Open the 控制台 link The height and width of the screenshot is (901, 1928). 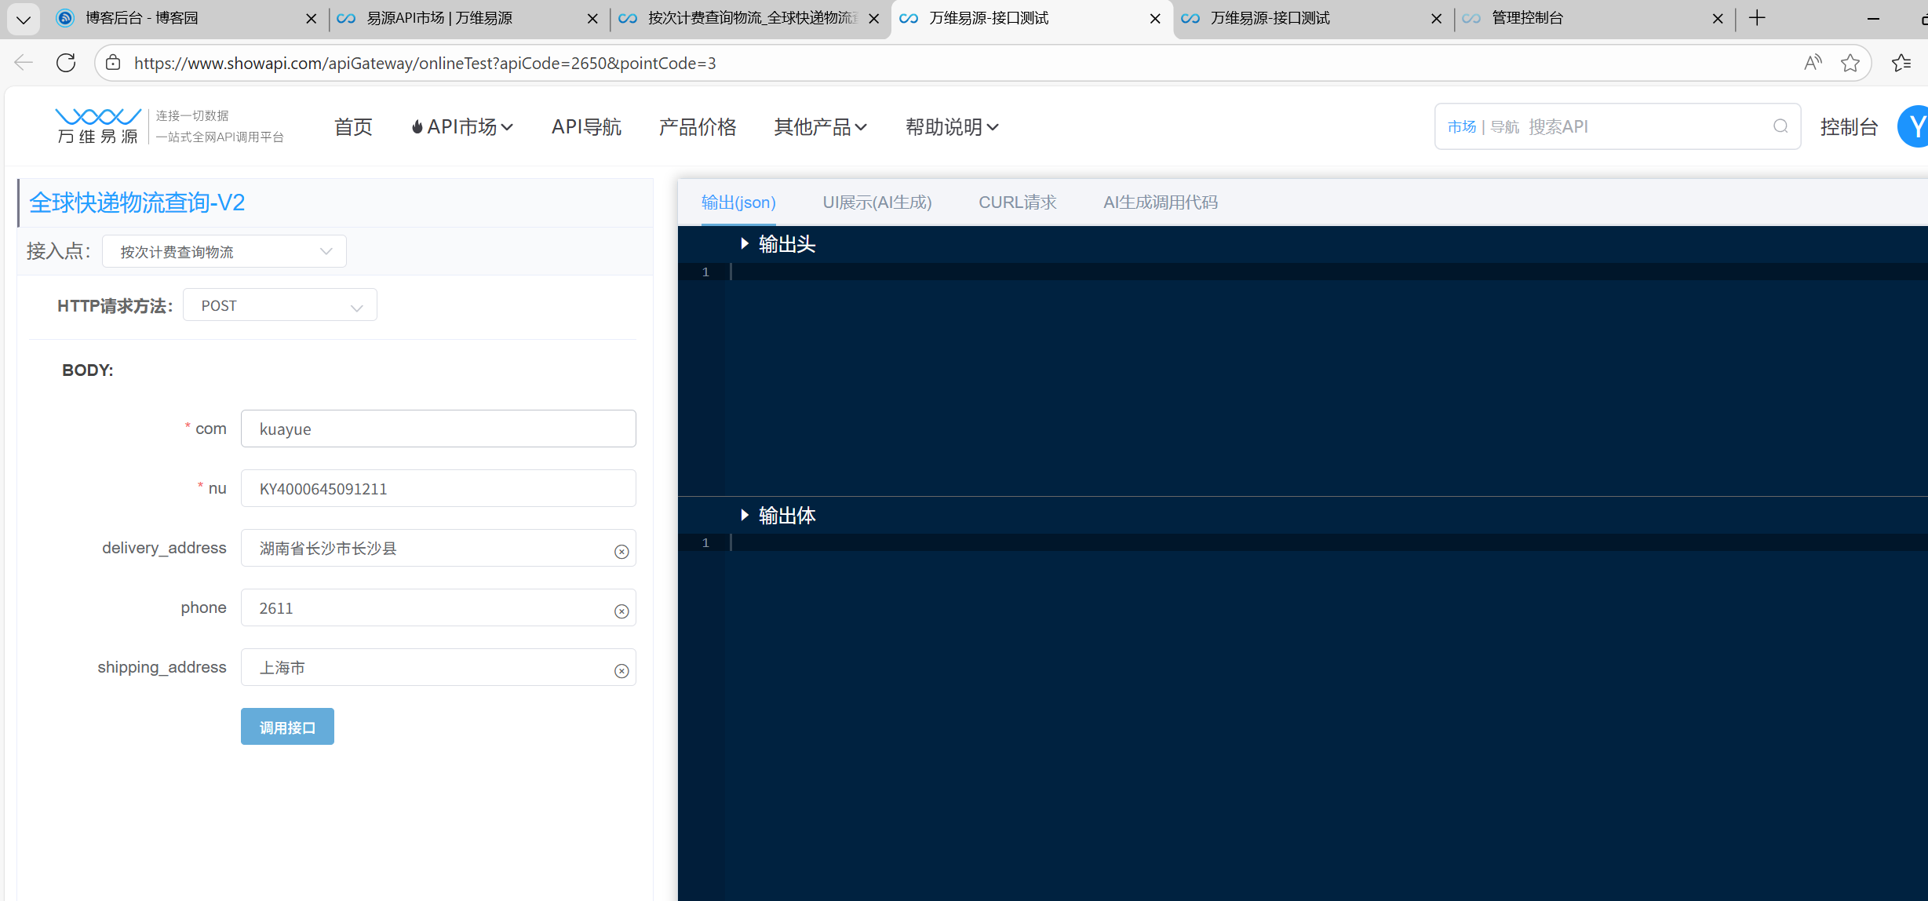[x=1848, y=126]
